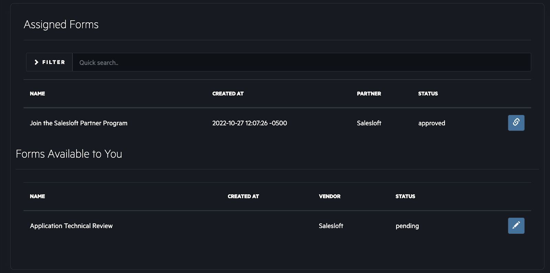Expand the Filter panel
The image size is (550, 273).
49,62
